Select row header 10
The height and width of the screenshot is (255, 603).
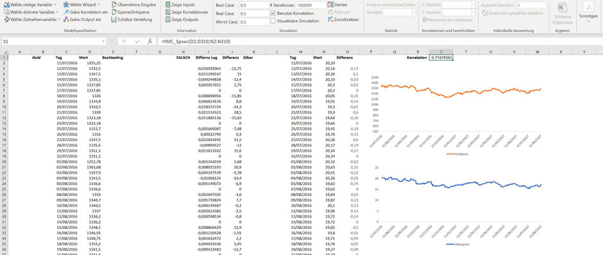[4, 107]
